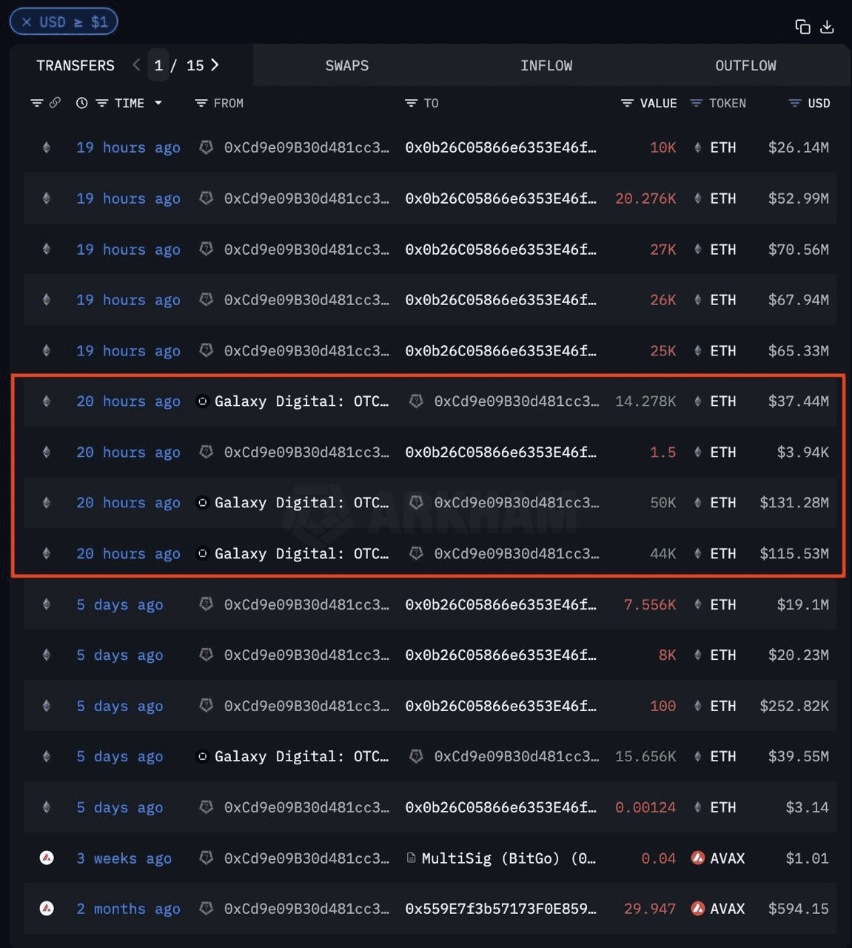Expand the TIME sort dropdown arrow
Screen dimensions: 852x948
158,103
